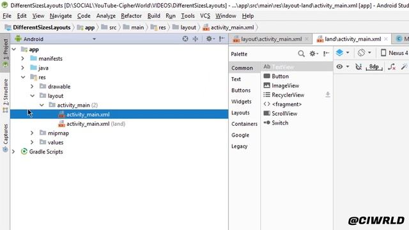Viewport: 409px width, 230px height.
Task: Click the clear all constraints icon
Action: pyautogui.click(x=392, y=66)
